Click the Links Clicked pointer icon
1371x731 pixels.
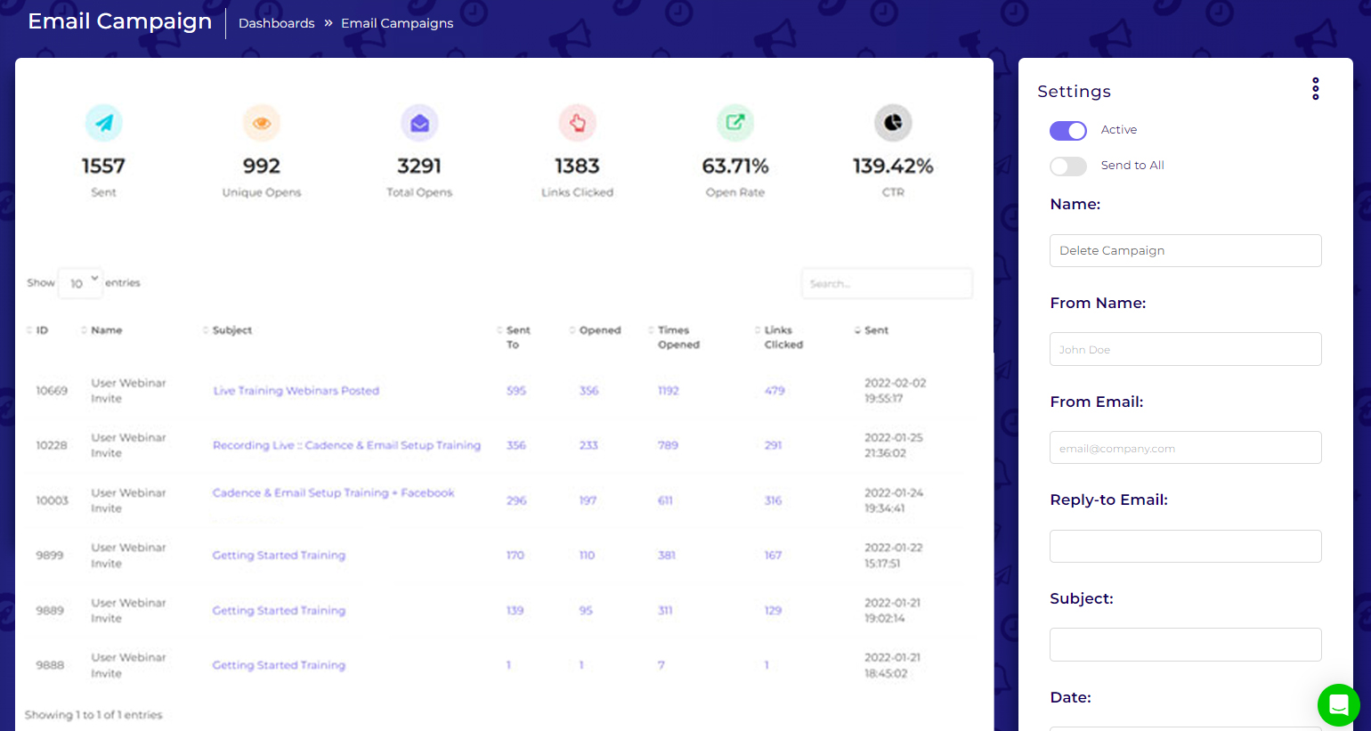(x=577, y=123)
